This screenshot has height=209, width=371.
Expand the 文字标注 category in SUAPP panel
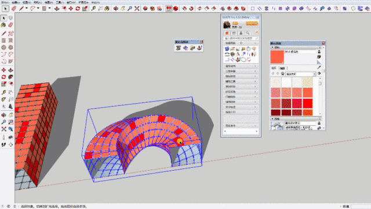point(241,107)
